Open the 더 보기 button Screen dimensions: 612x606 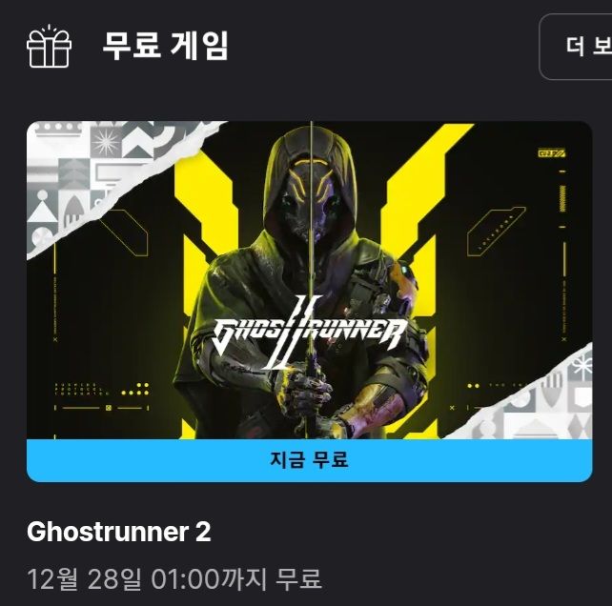[x=576, y=47]
